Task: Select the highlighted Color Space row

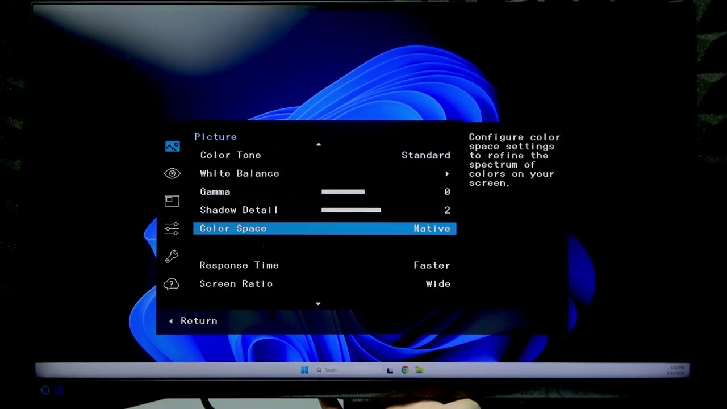Action: tap(325, 228)
